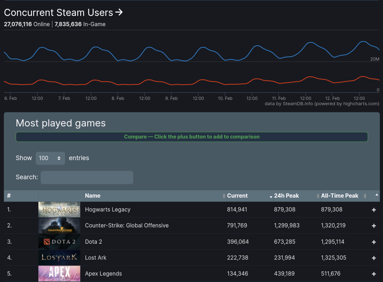Sort table by Current players column
Viewport: 383px width, 282px height.
click(x=250, y=196)
